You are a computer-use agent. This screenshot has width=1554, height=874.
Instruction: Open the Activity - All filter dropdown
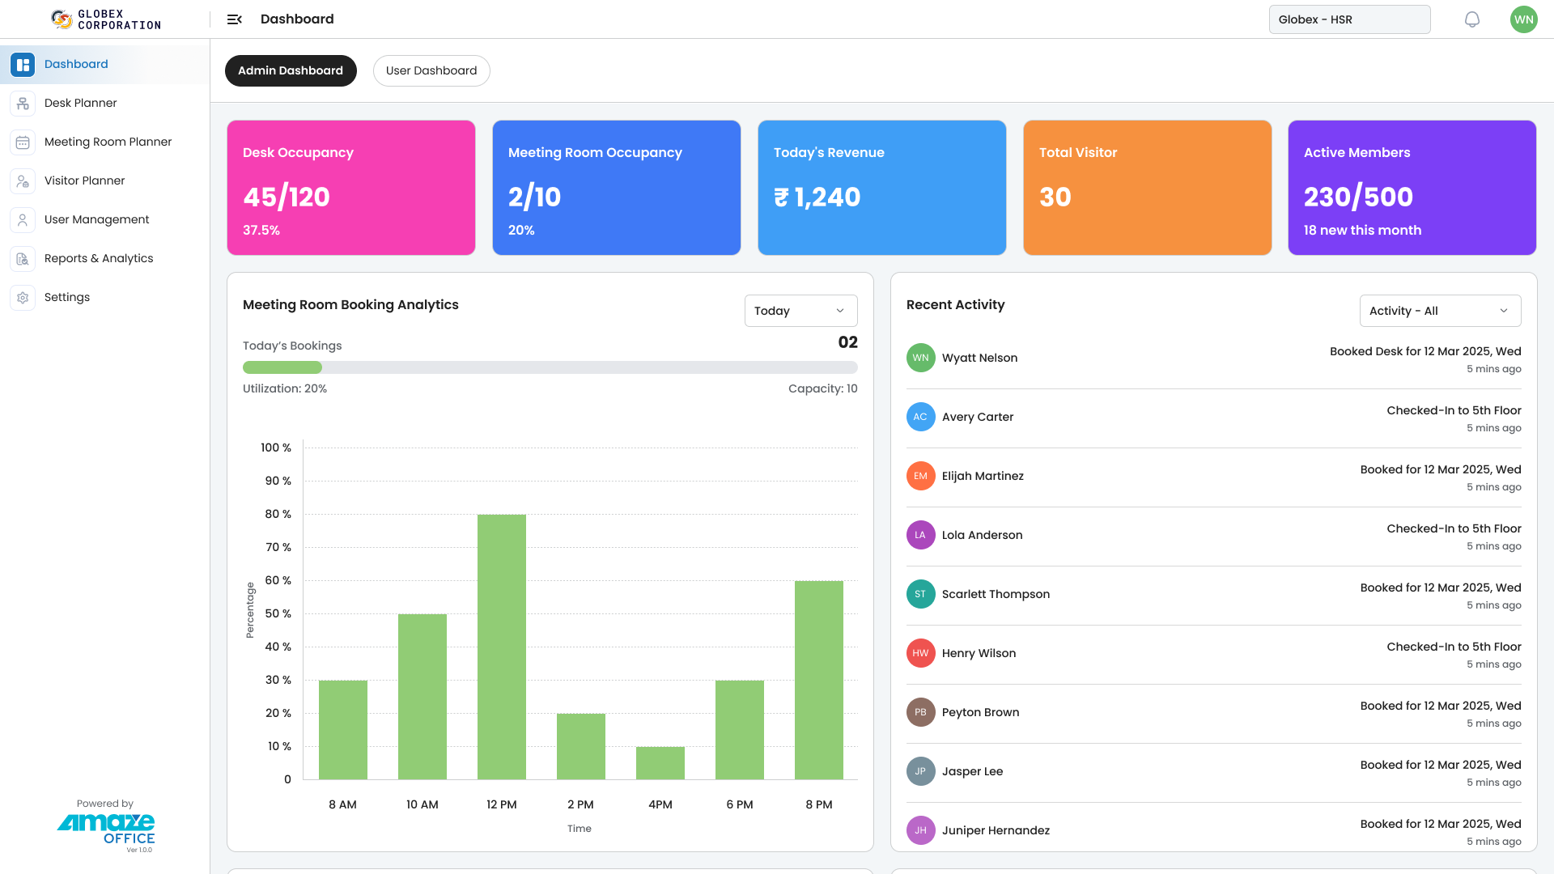coord(1440,310)
